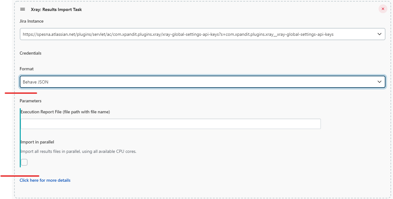Open the Jira Instance dropdown

(203, 34)
